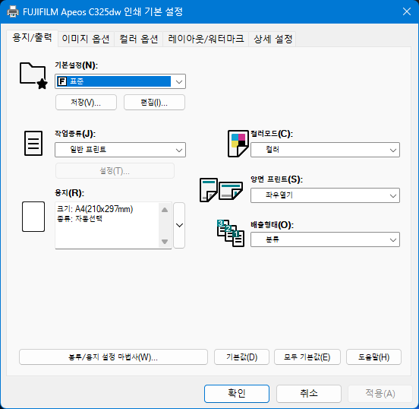The image size is (419, 409).
Task: Cancel with the 취소 button
Action: point(309,394)
